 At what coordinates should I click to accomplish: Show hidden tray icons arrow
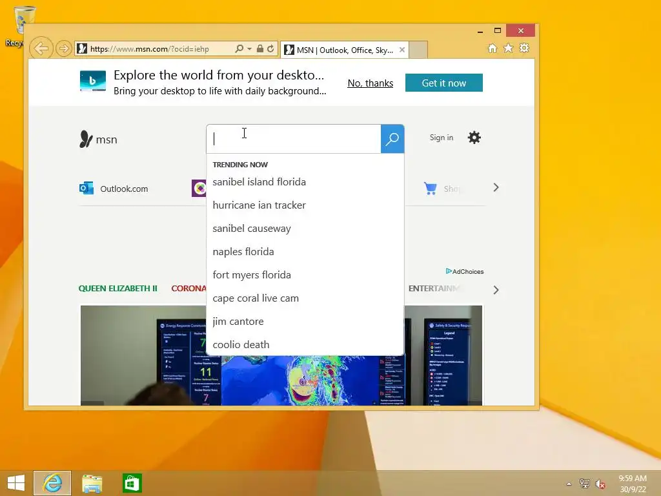(x=569, y=484)
